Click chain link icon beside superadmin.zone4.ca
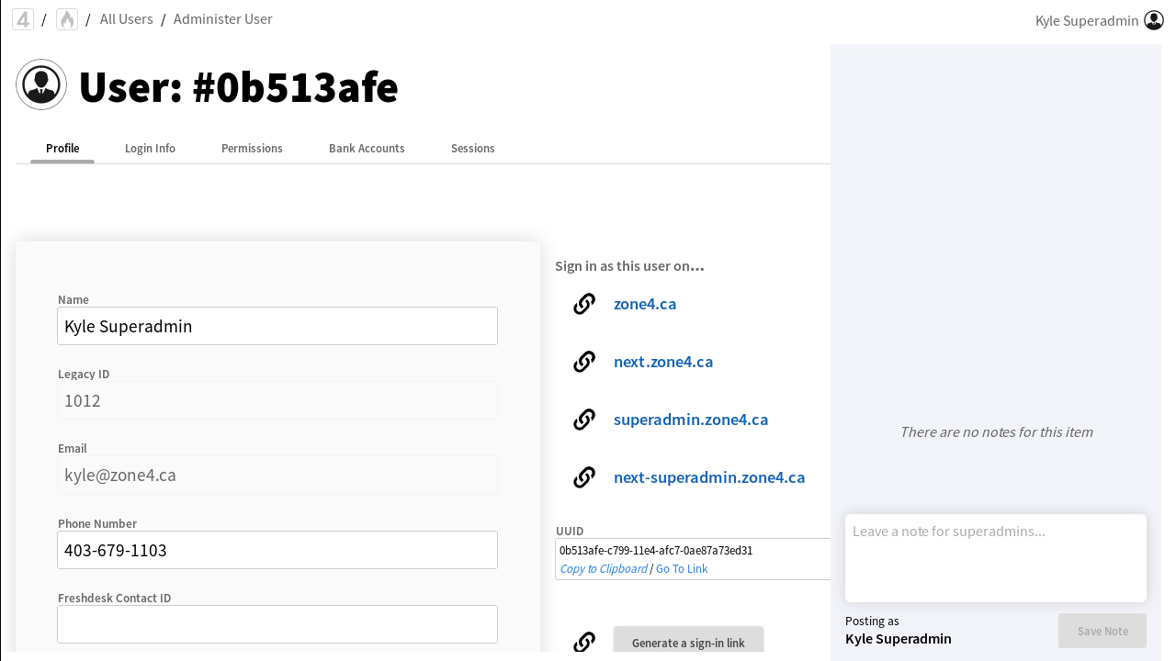 584,420
